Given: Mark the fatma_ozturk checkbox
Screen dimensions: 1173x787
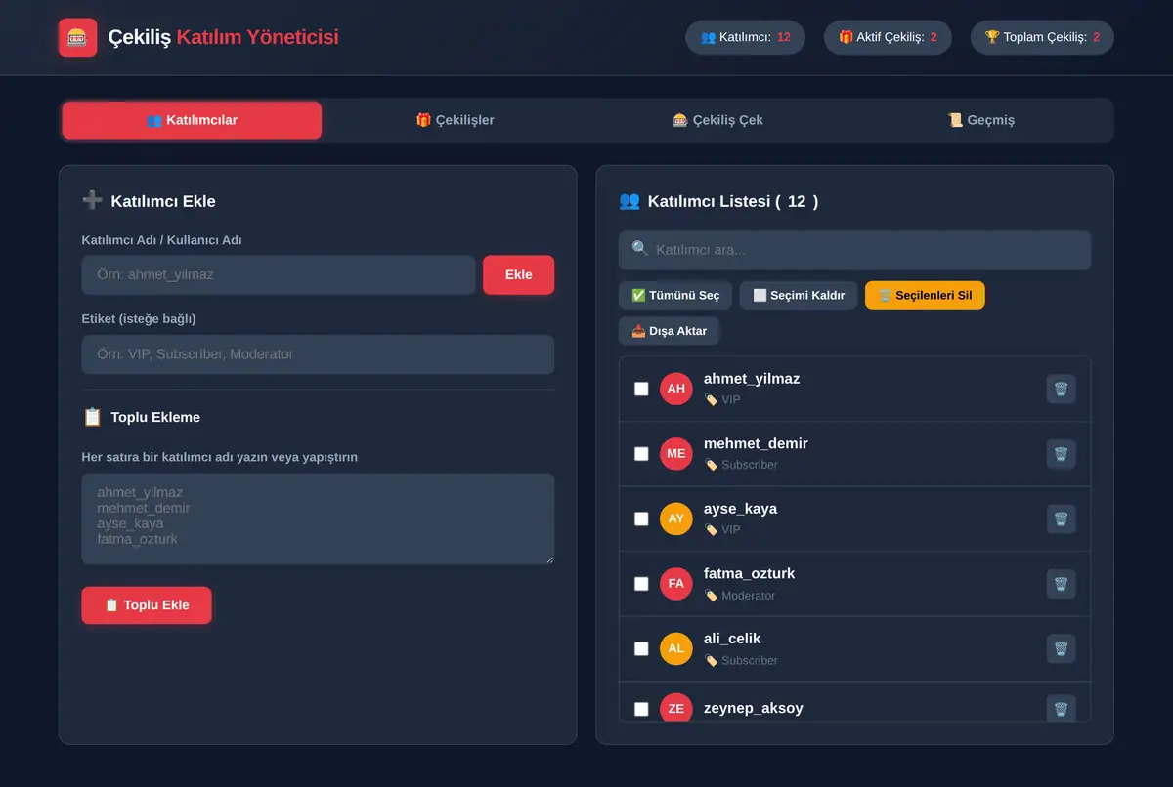Looking at the screenshot, I should (641, 584).
